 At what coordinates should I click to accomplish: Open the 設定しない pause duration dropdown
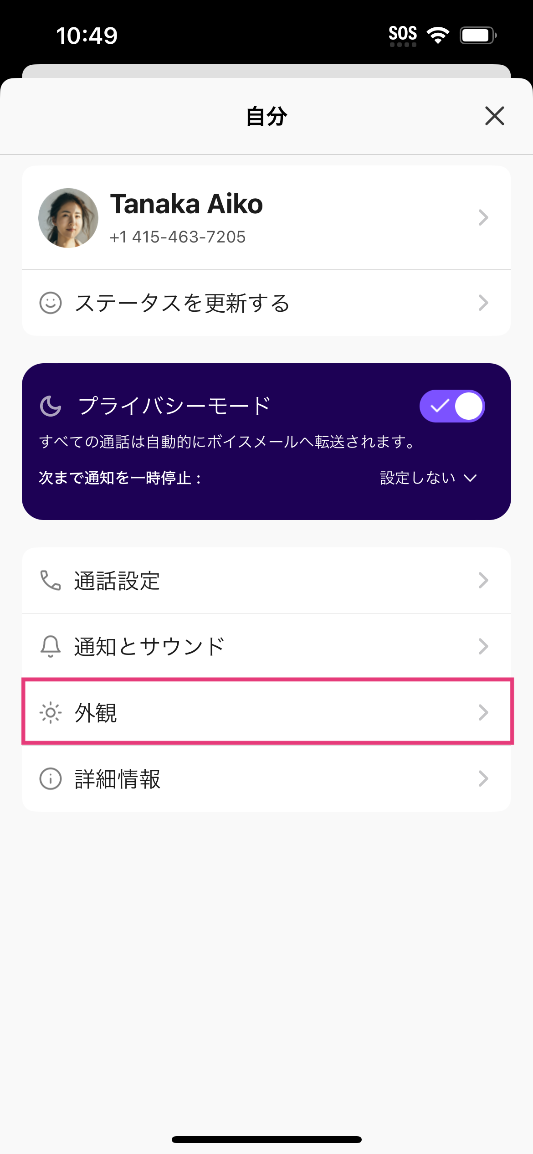point(428,478)
